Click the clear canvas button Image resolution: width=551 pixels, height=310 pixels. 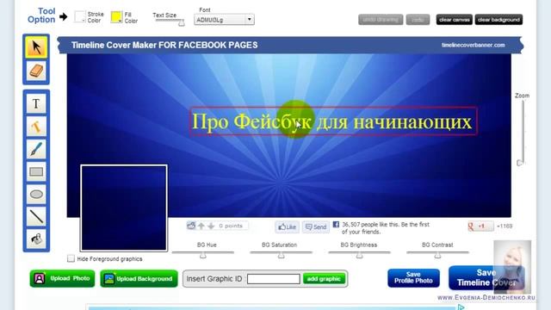[x=454, y=20]
